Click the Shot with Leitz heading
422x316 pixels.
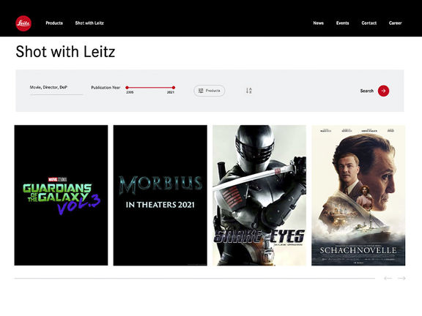[65, 52]
